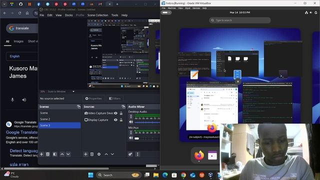Toggle visibility of Display Capture source
Image resolution: width=320 pixels, height=180 pixels.
(115, 120)
